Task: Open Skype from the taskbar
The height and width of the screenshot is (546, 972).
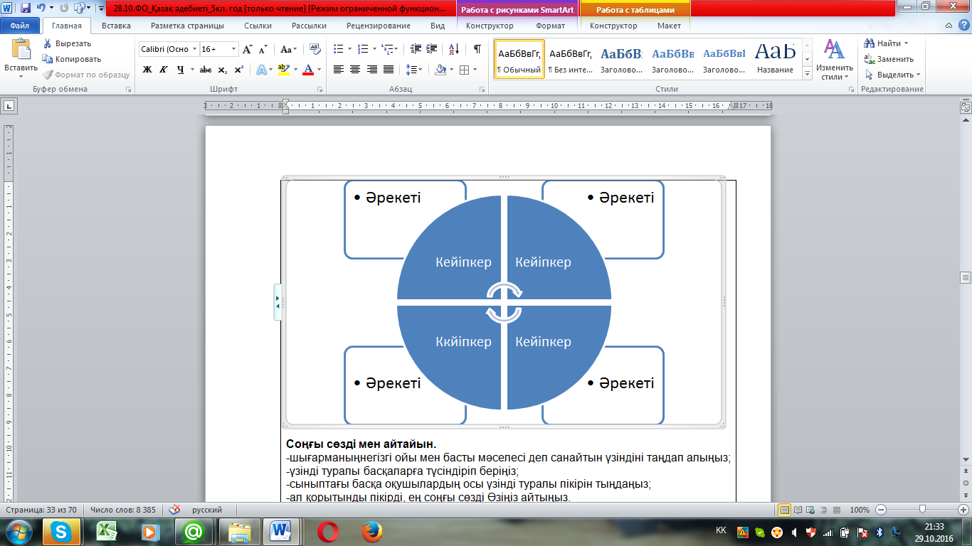Action: 63,531
